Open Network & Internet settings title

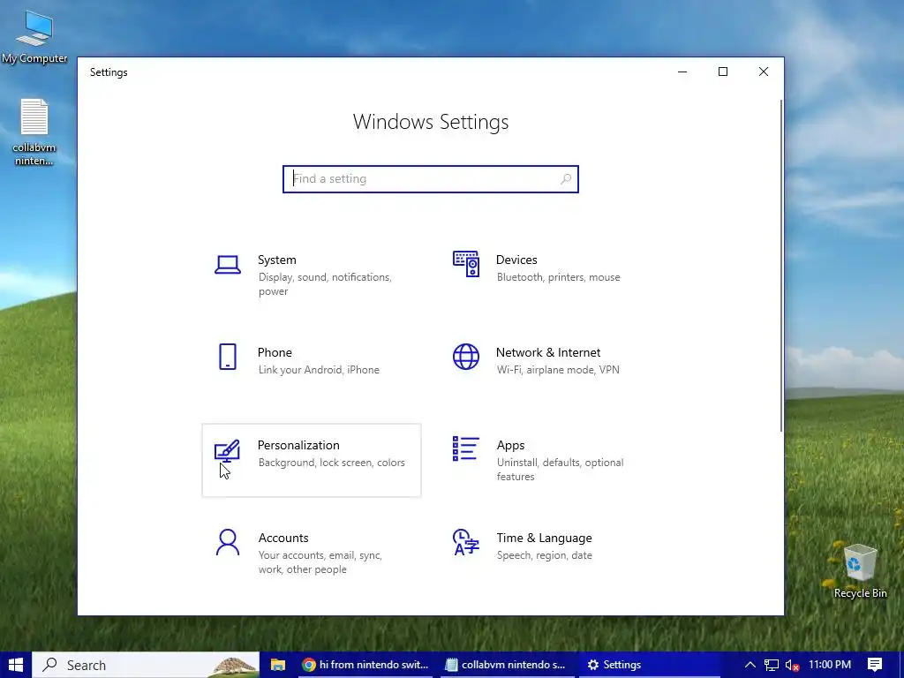tap(548, 352)
